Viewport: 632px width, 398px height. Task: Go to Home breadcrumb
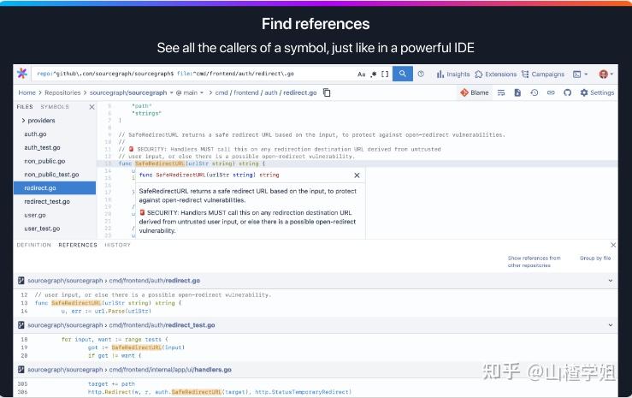point(27,92)
